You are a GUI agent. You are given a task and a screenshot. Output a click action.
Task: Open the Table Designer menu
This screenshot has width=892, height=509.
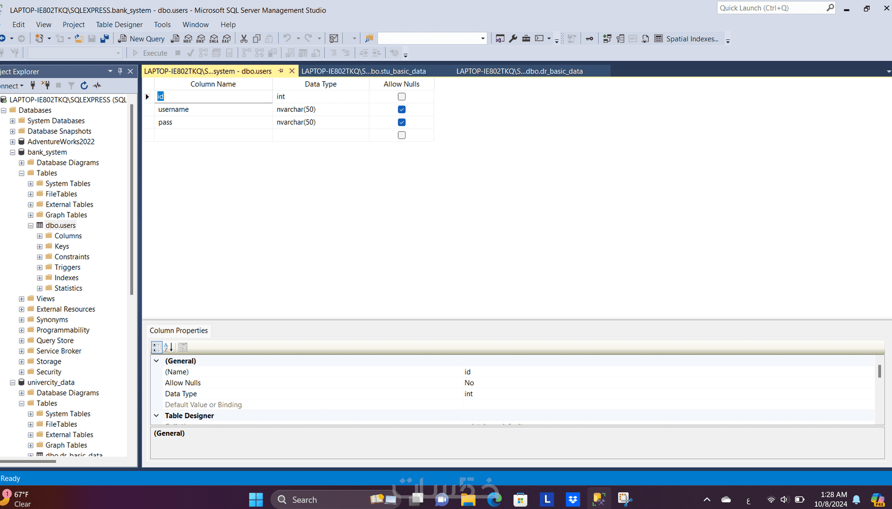pyautogui.click(x=119, y=25)
